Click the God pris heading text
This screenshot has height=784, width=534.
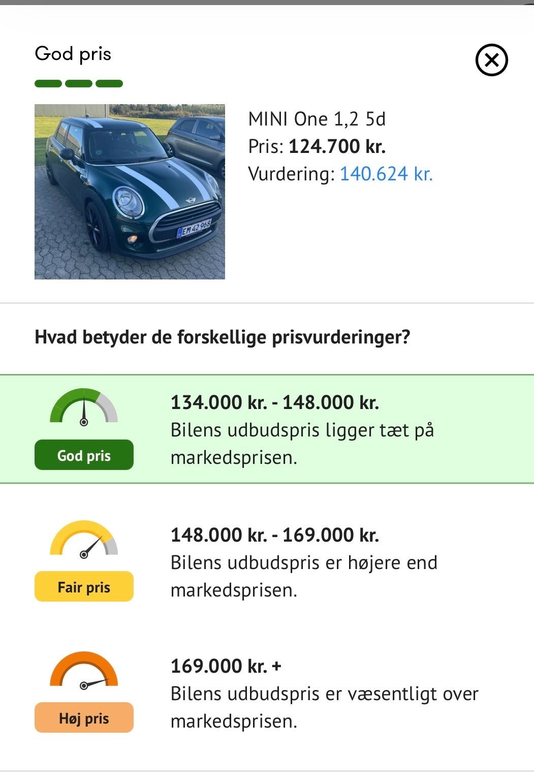73,54
